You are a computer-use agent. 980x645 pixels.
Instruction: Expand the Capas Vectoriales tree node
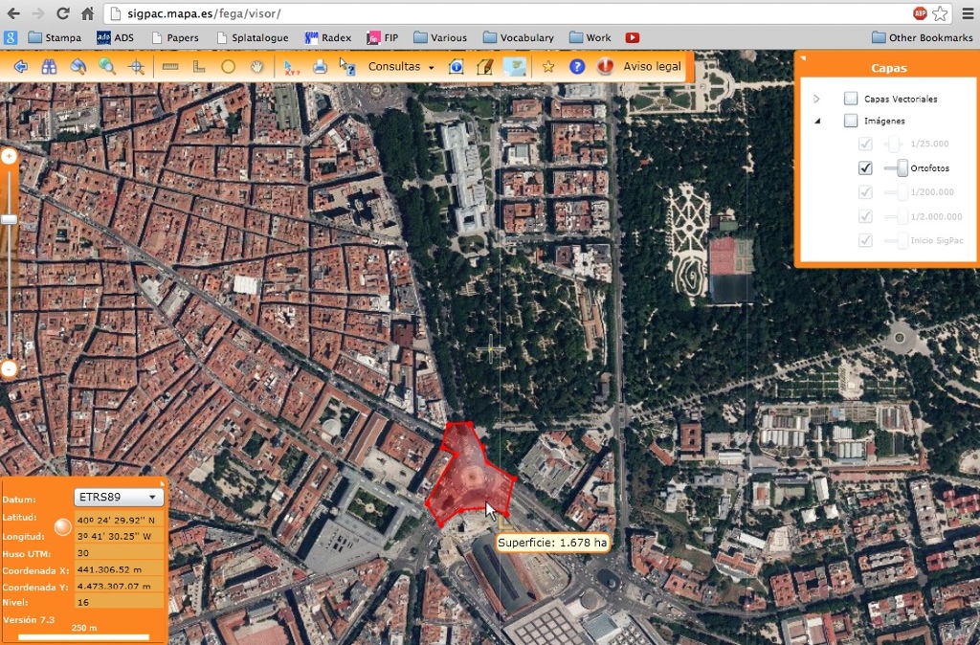coord(816,99)
